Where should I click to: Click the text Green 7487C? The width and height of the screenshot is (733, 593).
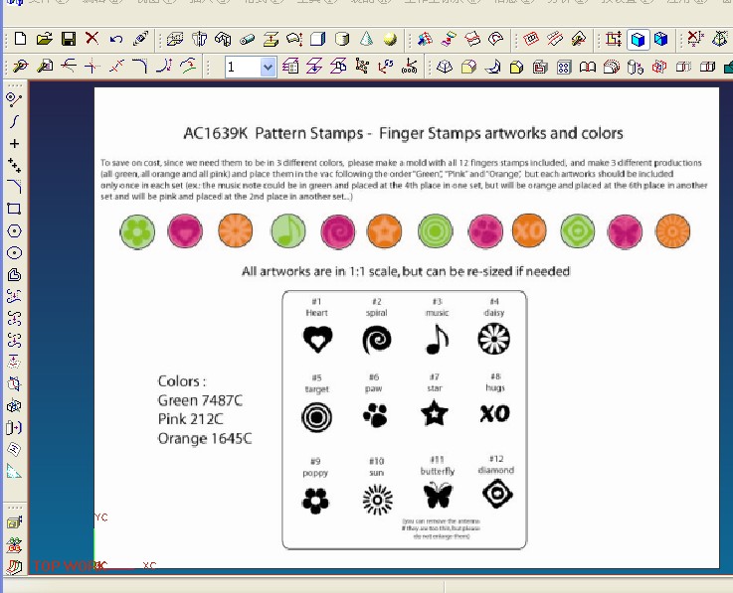[x=200, y=400]
